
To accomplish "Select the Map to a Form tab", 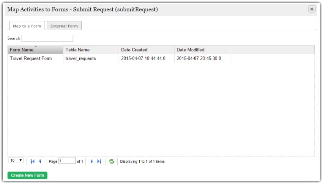I will click(x=27, y=26).
